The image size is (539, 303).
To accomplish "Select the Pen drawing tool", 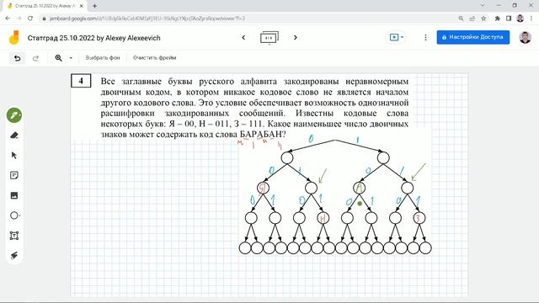I will tap(14, 115).
